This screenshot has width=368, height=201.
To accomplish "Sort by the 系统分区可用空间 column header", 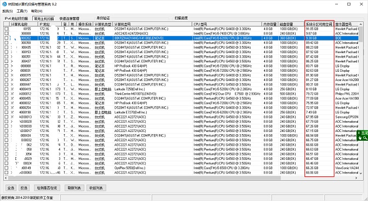I will (319, 24).
